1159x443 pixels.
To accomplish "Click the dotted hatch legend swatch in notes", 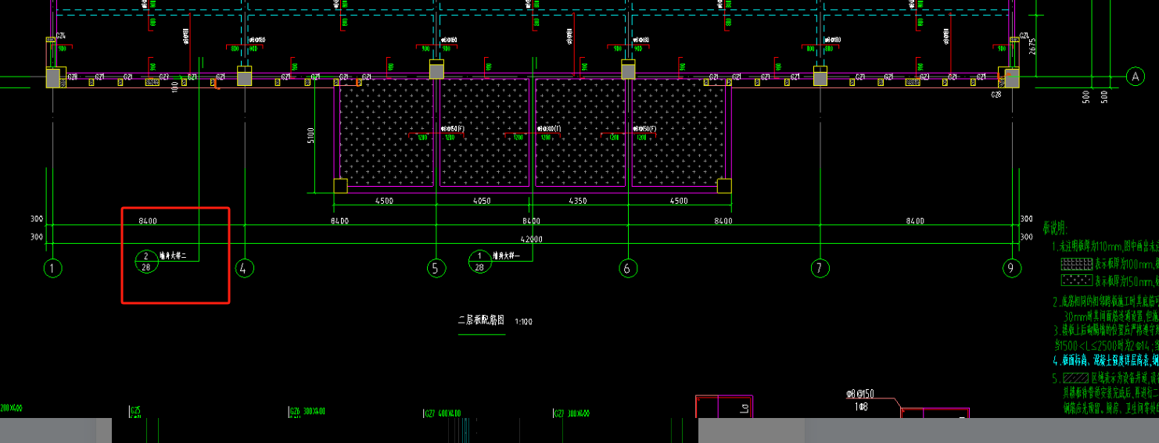I will (1075, 280).
